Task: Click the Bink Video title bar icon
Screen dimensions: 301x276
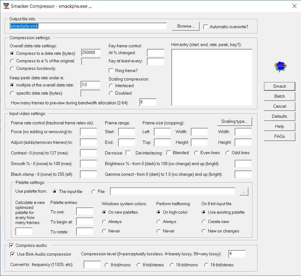Action: [6, 6]
